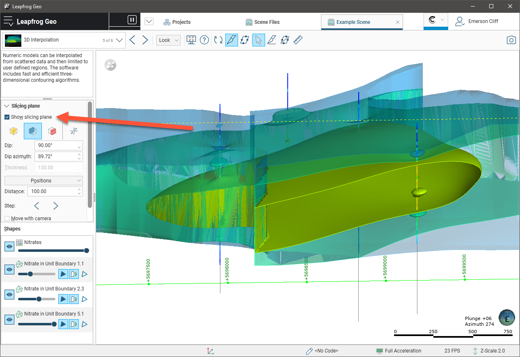Advance to the next saved scene

pyautogui.click(x=145, y=40)
